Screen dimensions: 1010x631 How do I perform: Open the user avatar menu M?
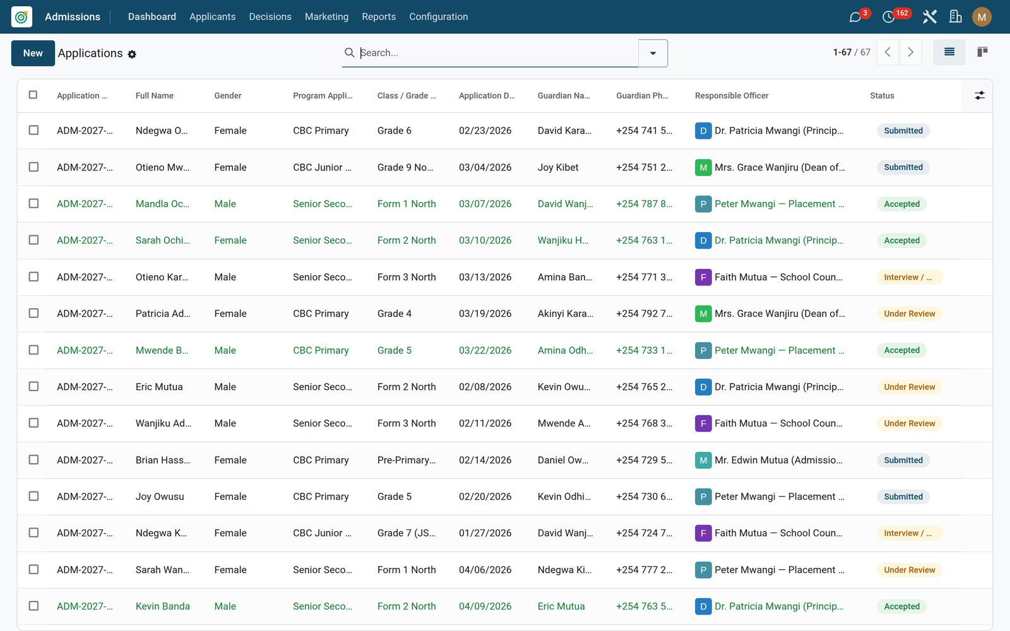(x=982, y=17)
